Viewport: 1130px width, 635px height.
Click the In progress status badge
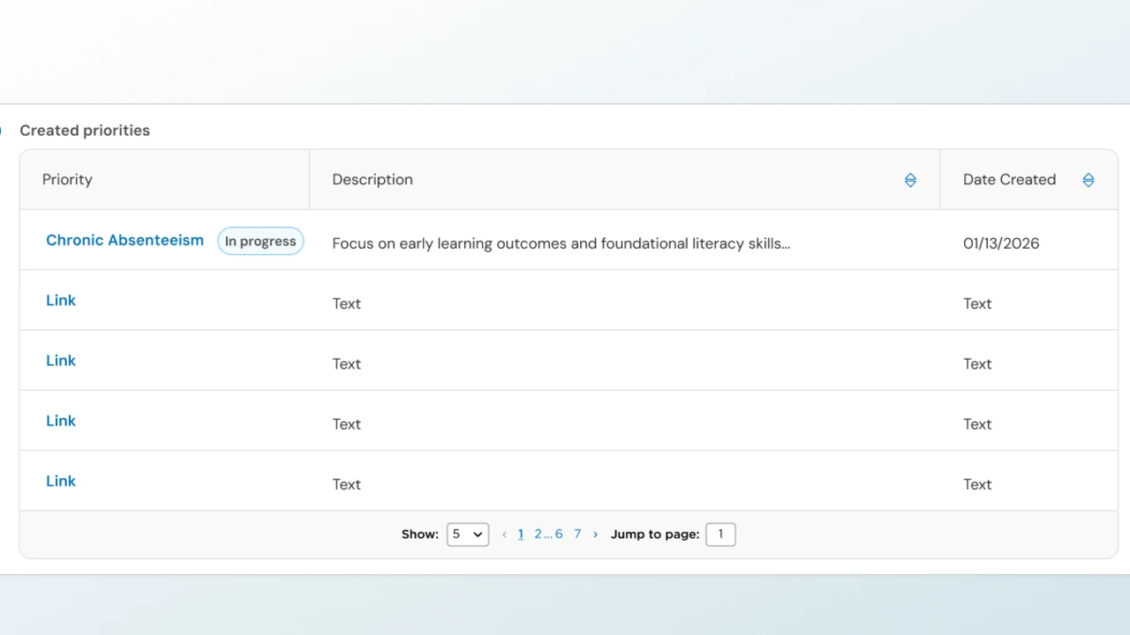click(260, 241)
